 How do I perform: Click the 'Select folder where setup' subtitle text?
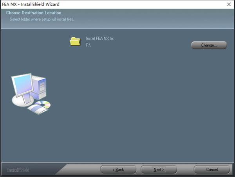(40, 19)
